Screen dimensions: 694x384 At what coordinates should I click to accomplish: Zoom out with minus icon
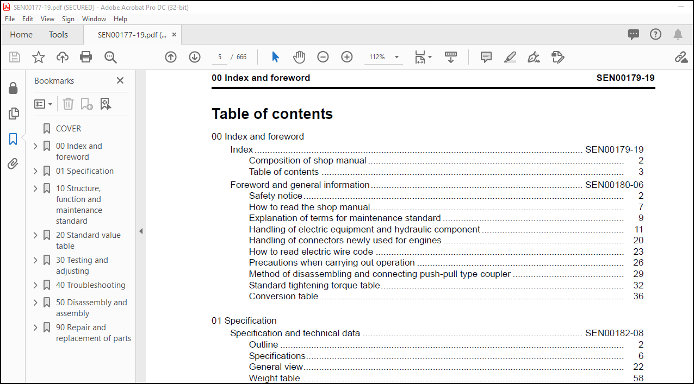tap(323, 57)
